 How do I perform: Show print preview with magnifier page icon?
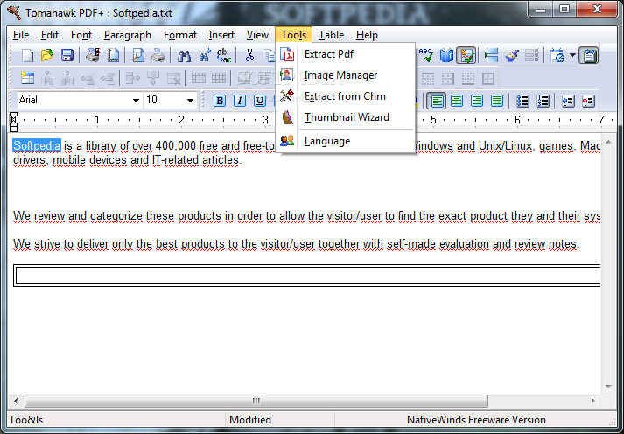[138, 55]
